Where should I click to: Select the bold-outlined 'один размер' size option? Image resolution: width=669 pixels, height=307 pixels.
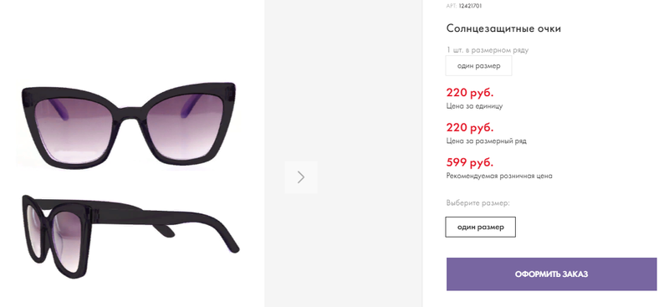pos(480,227)
